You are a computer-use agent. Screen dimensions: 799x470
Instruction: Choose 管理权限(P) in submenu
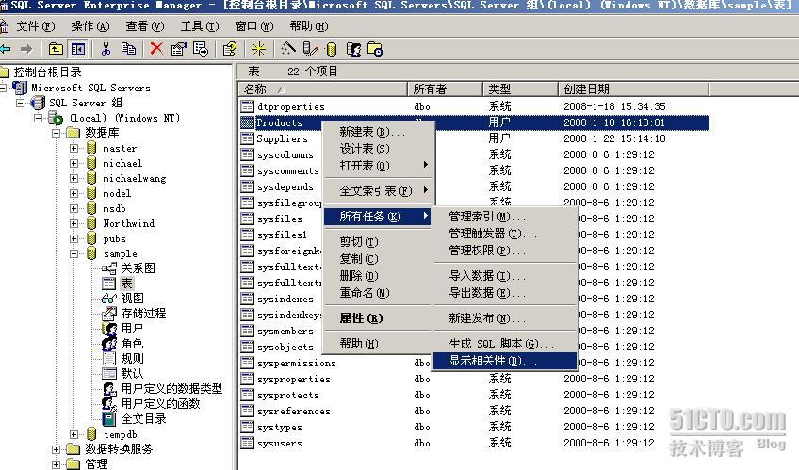pyautogui.click(x=505, y=251)
